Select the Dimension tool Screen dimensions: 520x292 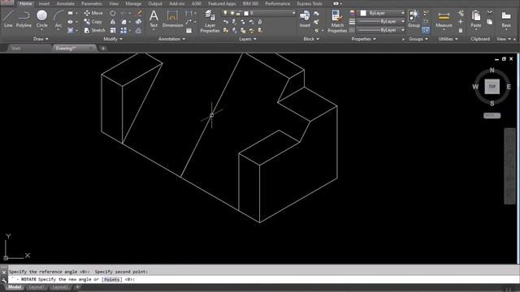tap(172, 19)
